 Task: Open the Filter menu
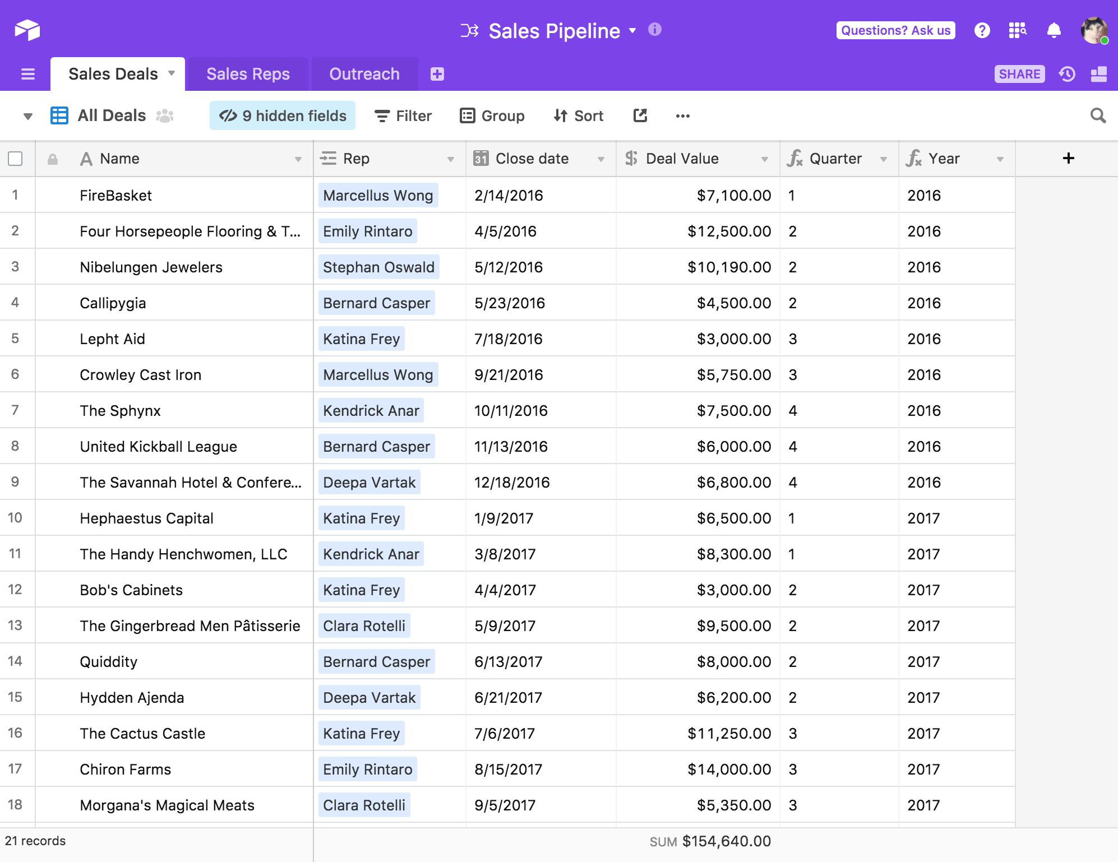point(404,115)
